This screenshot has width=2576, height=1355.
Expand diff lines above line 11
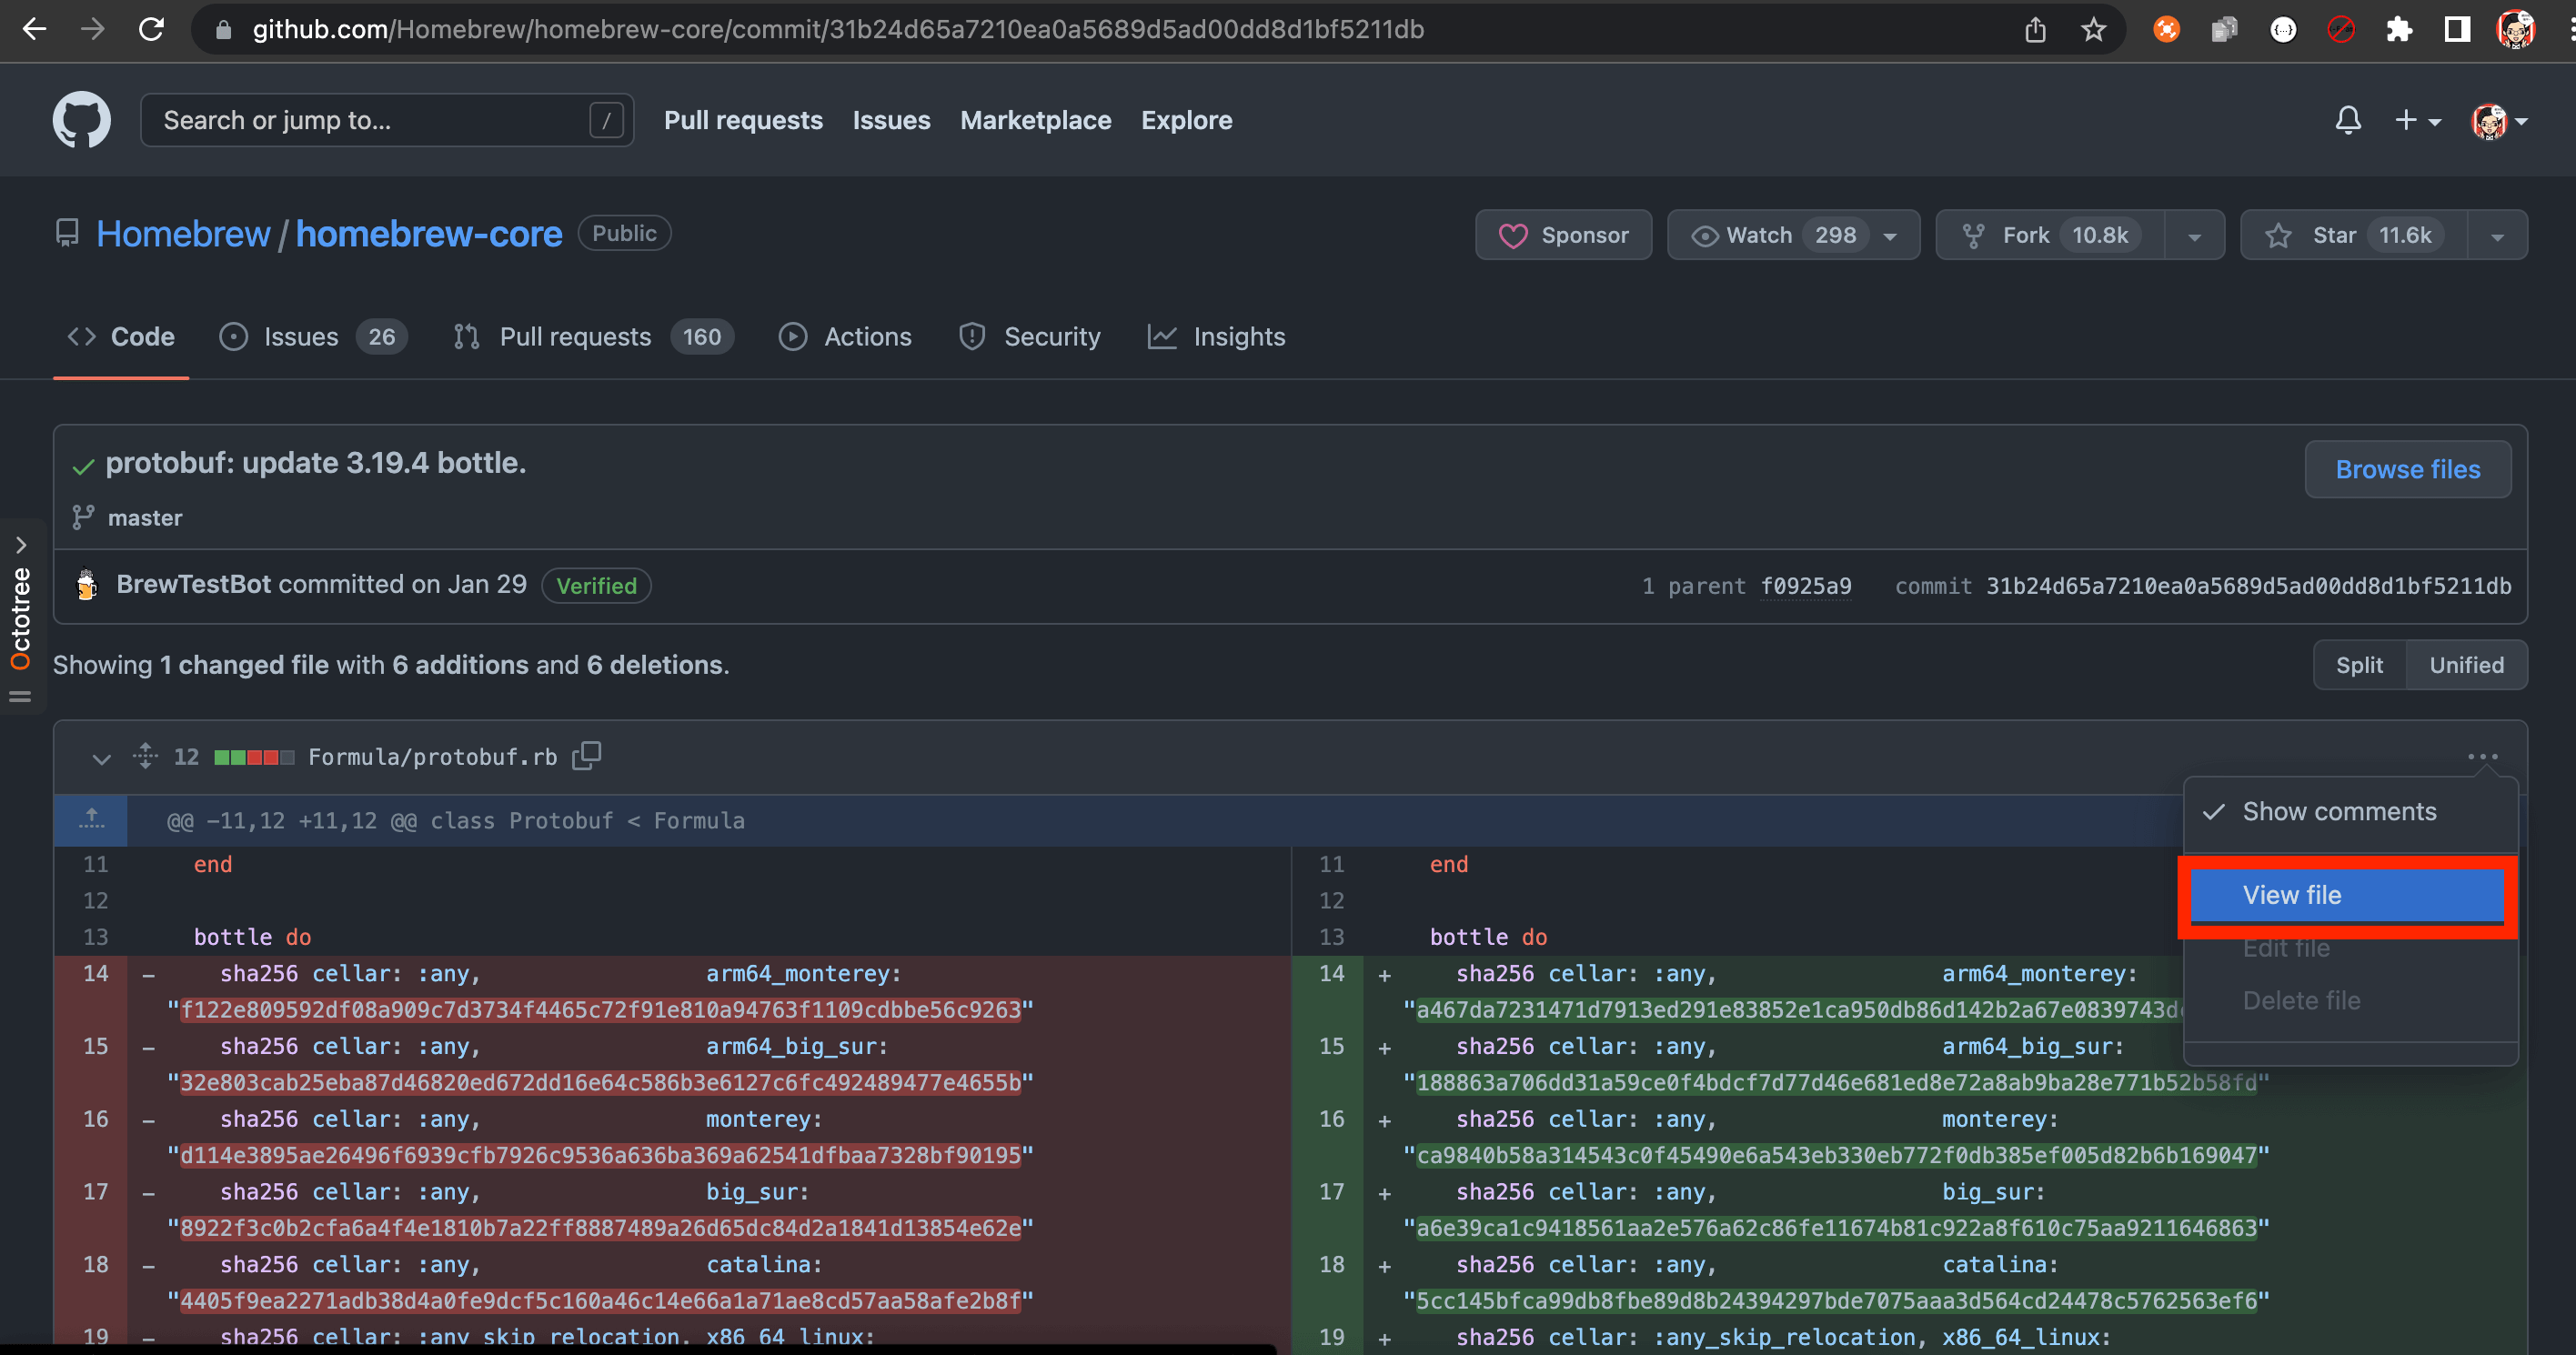coord(91,820)
